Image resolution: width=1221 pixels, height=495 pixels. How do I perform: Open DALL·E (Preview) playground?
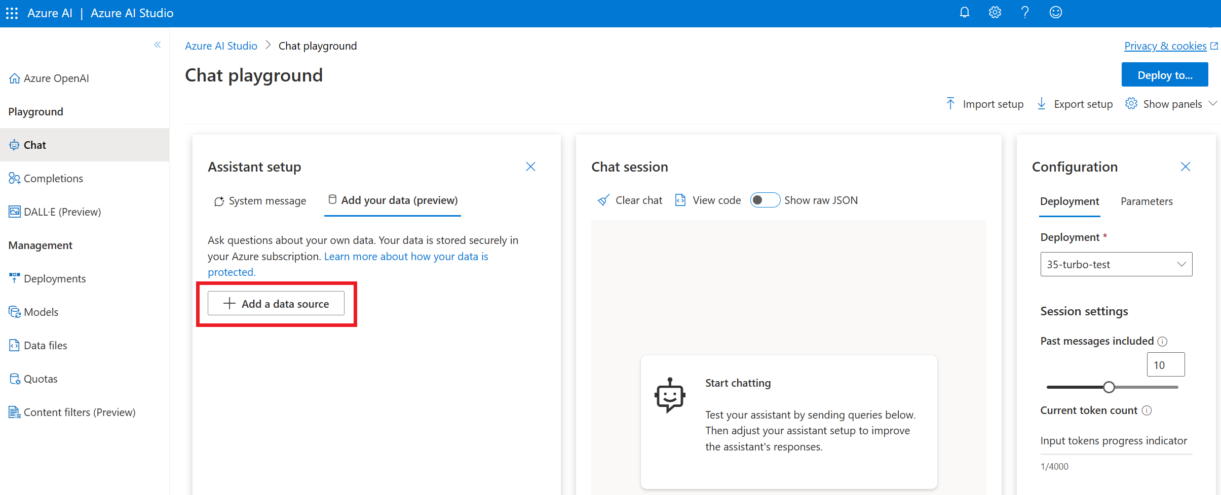[55, 212]
